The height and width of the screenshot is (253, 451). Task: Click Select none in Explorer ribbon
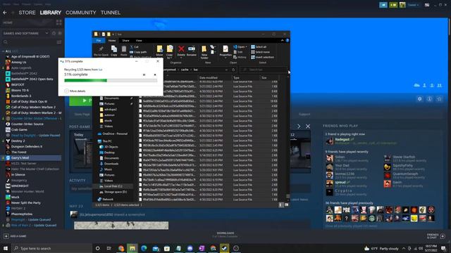[x=260, y=52]
